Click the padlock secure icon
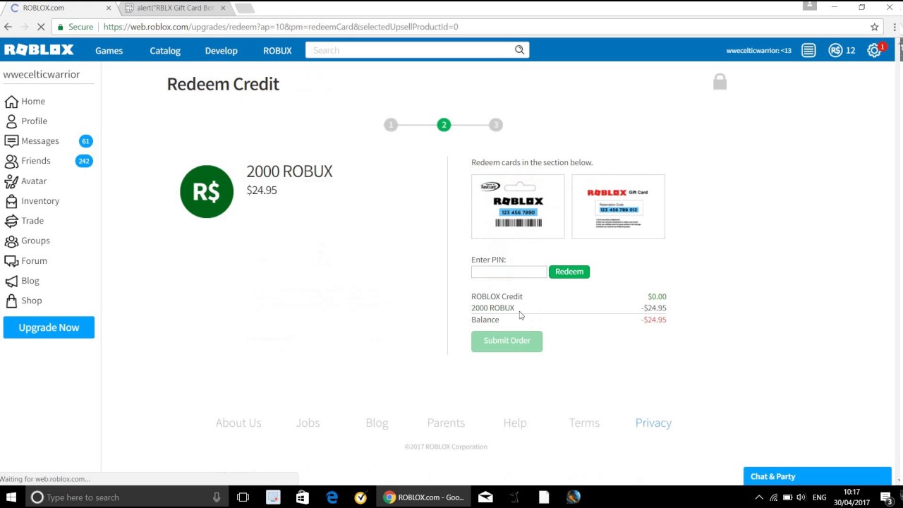The height and width of the screenshot is (508, 903). (x=720, y=82)
